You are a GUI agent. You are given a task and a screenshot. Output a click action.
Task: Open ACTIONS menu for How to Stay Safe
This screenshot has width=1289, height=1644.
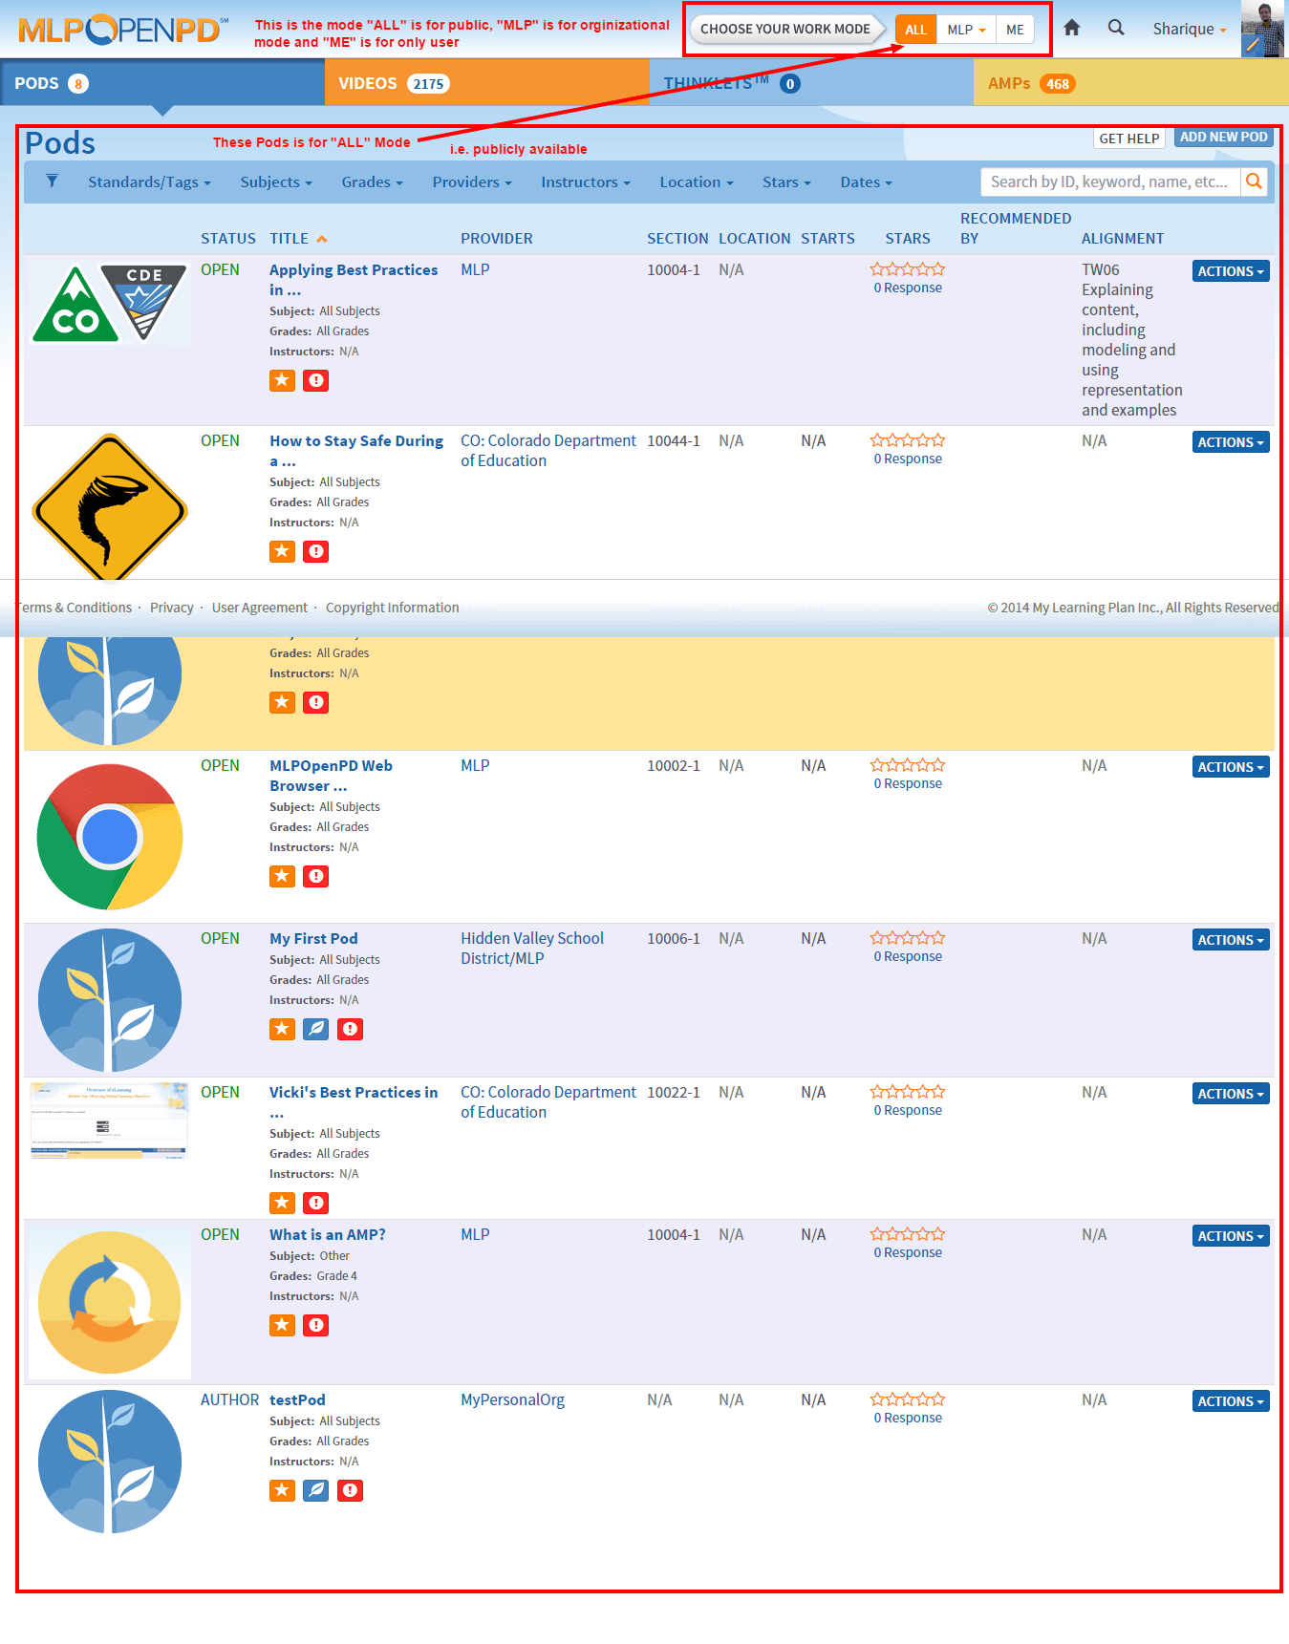click(x=1231, y=442)
